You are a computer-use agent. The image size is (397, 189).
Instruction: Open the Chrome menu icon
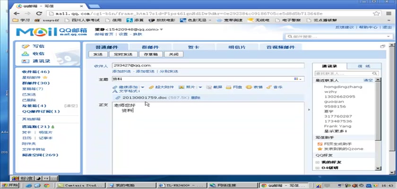(388, 13)
